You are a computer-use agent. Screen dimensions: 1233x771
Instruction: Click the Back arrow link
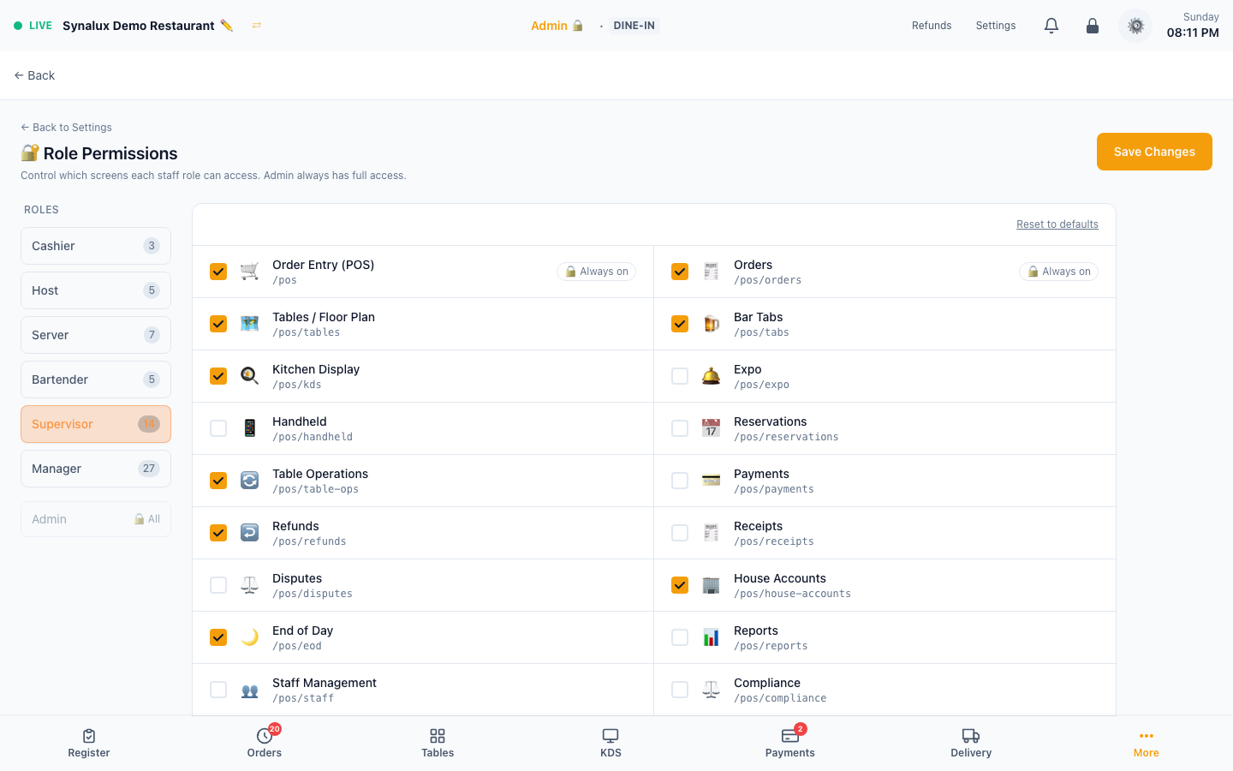pos(34,75)
